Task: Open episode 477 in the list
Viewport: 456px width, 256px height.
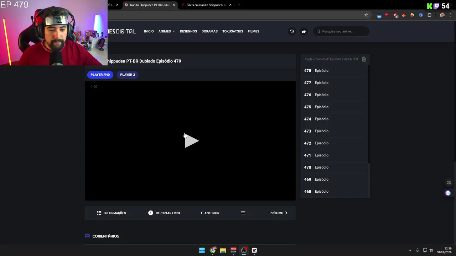Action: pyautogui.click(x=334, y=83)
